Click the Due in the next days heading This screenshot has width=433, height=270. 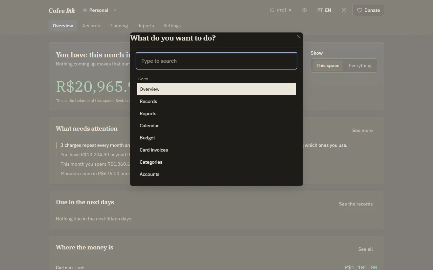85,202
